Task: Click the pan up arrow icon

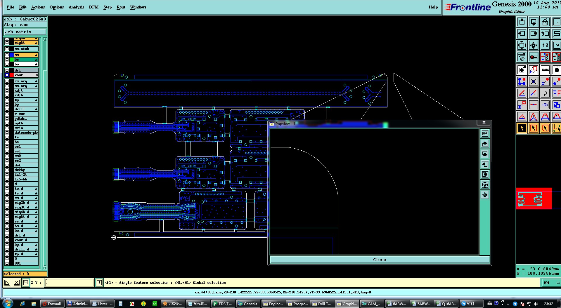Action: 522,22
